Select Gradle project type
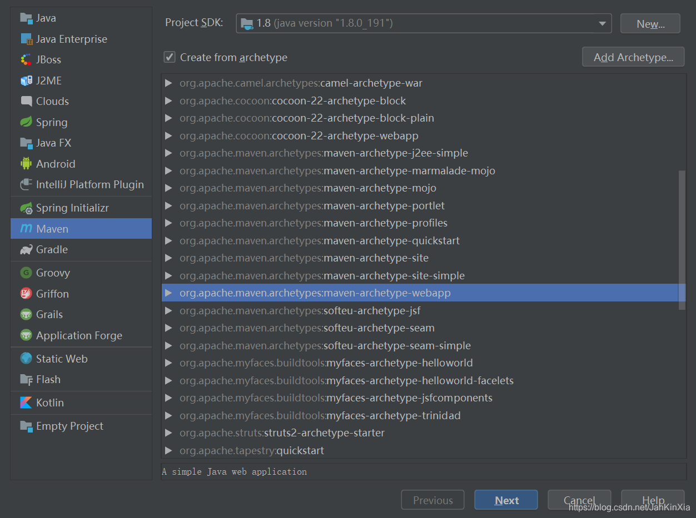 [81, 249]
